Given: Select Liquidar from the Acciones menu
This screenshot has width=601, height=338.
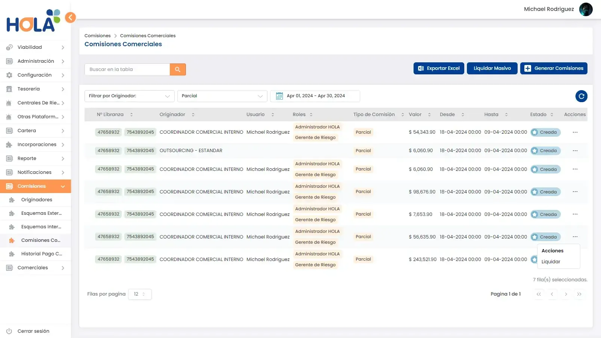Looking at the screenshot, I should pos(551,262).
